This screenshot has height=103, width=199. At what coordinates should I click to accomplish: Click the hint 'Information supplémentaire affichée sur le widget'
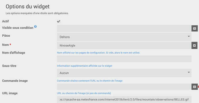(x=85, y=66)
